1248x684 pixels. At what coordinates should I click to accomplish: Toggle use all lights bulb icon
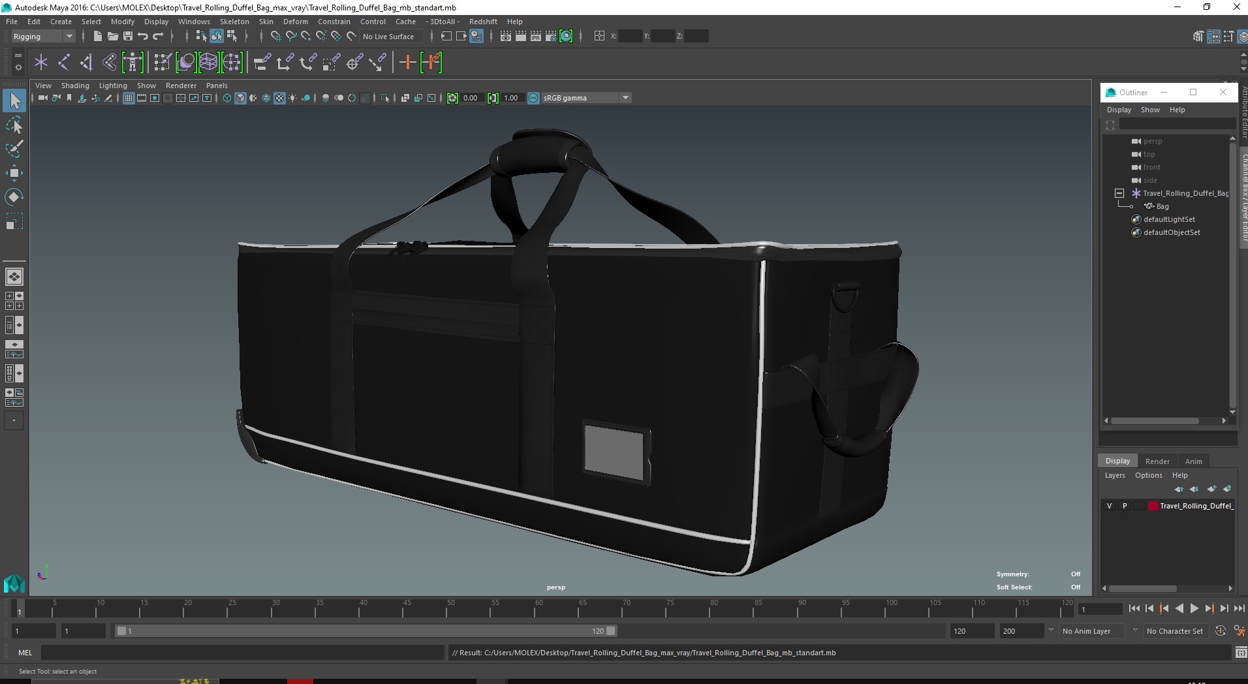292,98
